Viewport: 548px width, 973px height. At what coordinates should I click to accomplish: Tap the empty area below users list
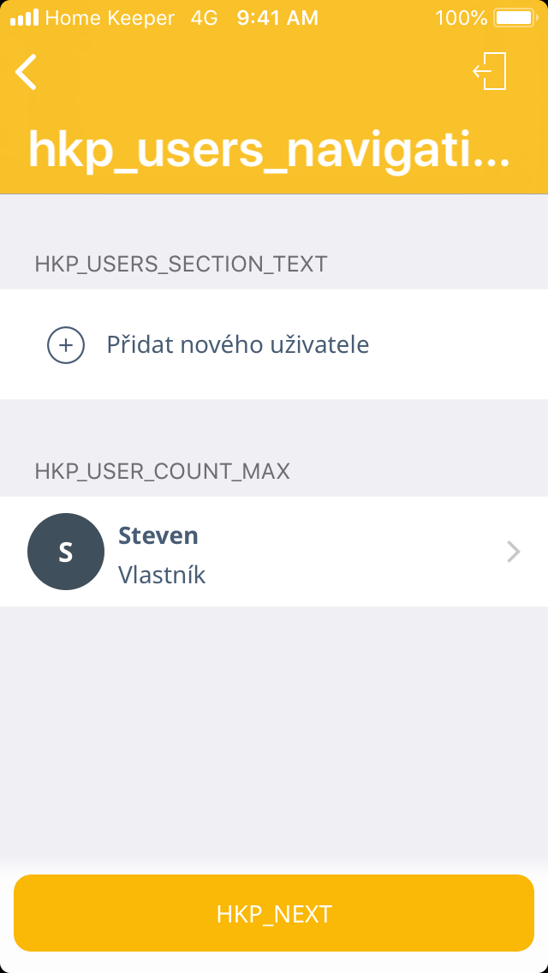click(x=274, y=728)
